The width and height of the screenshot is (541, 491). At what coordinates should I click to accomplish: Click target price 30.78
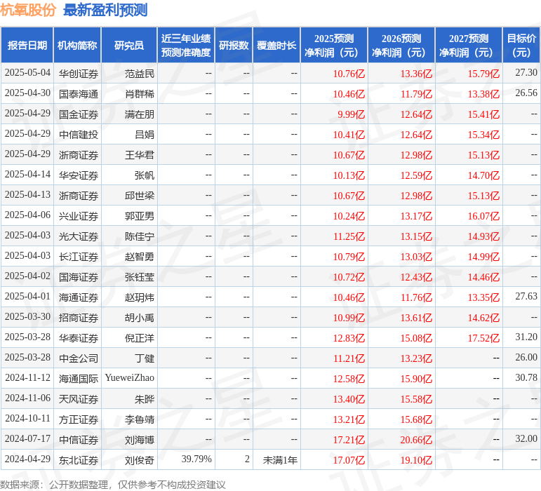click(526, 377)
